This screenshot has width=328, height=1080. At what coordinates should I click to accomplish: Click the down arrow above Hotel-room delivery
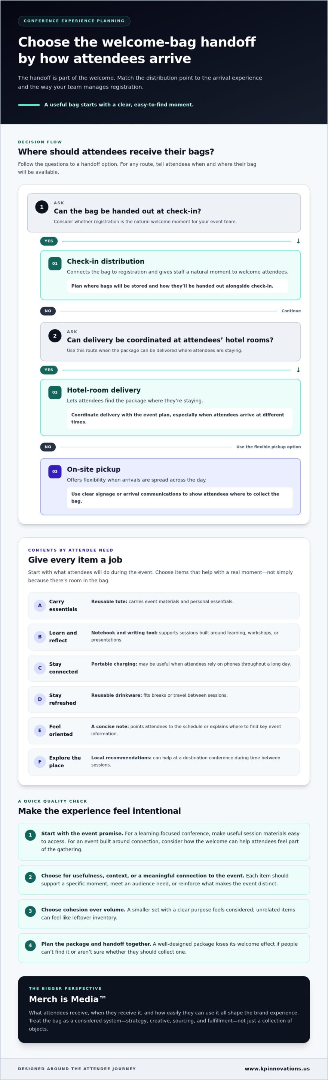click(298, 370)
